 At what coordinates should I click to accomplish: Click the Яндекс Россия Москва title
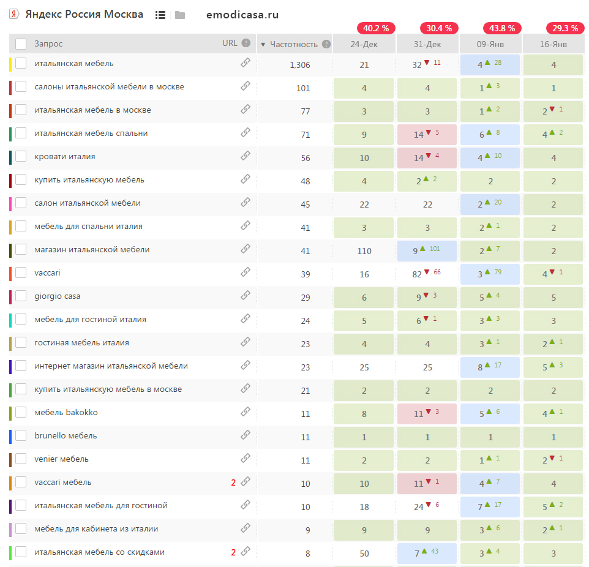[x=84, y=14]
